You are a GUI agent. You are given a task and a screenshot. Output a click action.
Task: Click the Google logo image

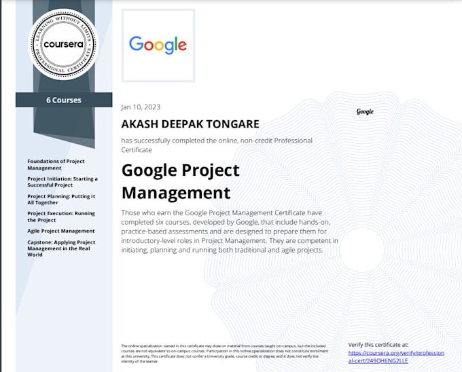[158, 45]
